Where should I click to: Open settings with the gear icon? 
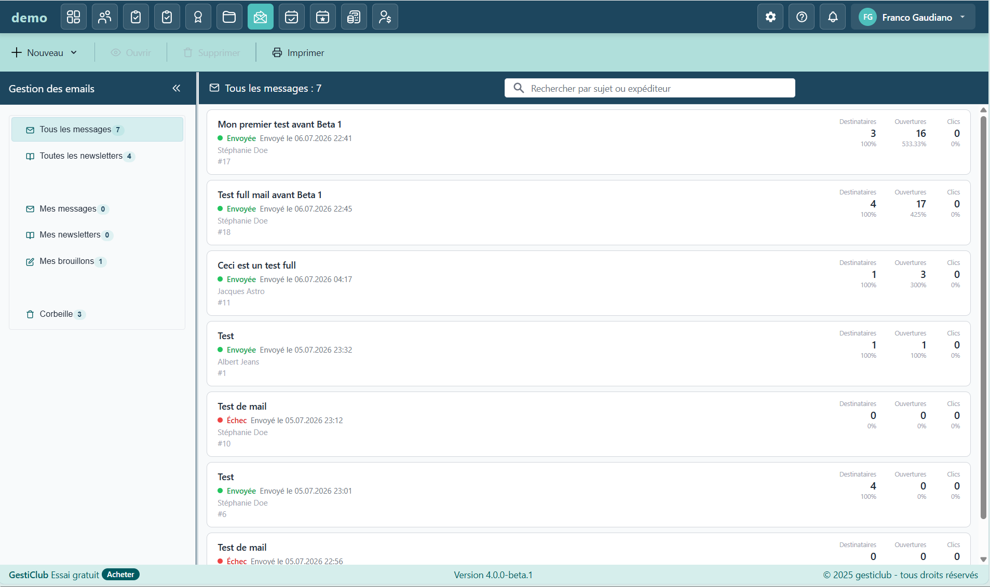click(770, 17)
